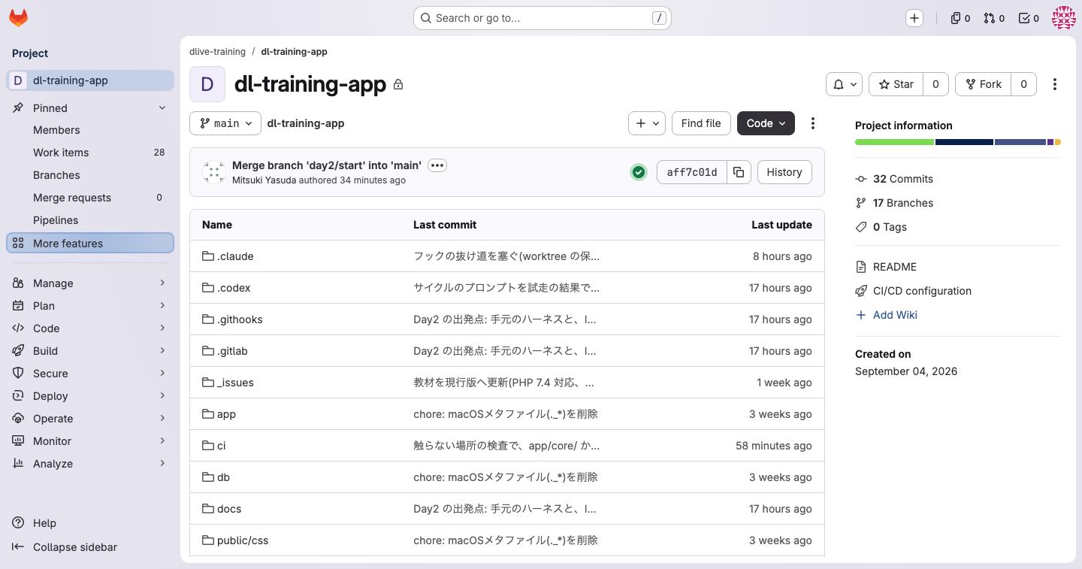
Task: Open the main branch selector dropdown
Action: click(x=225, y=123)
